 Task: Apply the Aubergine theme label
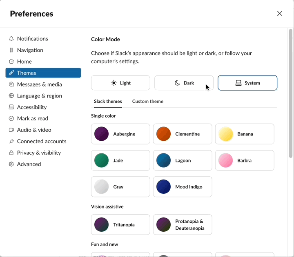coord(124,134)
